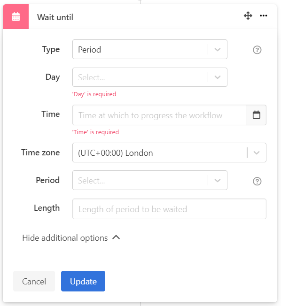The image size is (281, 306).
Task: Click the Update button
Action: pyautogui.click(x=83, y=281)
